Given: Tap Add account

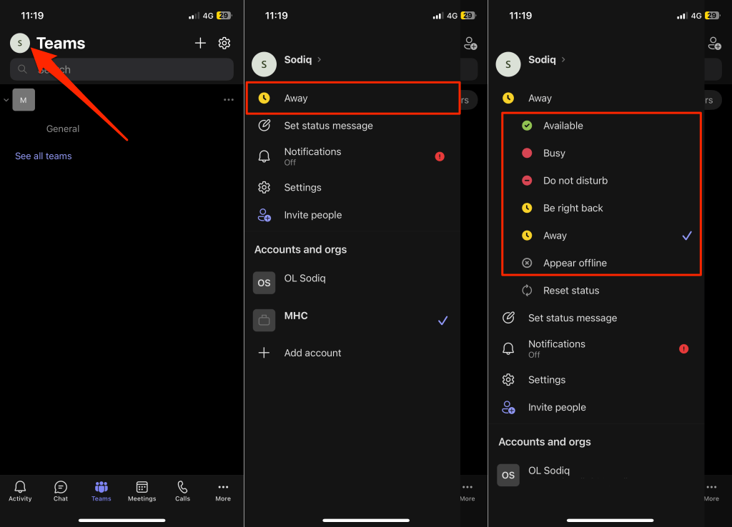Looking at the screenshot, I should click(353, 353).
